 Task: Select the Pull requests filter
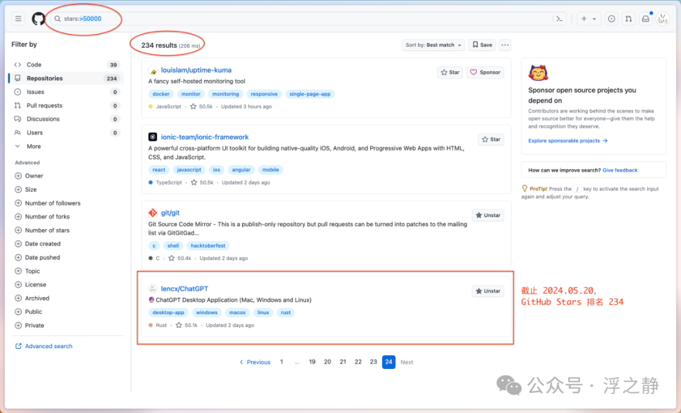click(x=66, y=105)
